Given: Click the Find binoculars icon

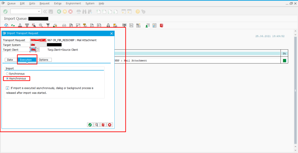Looking at the screenshot, I should pos(84,12).
